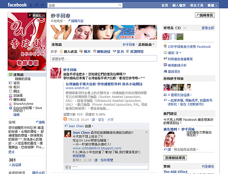
Task: Open the 台灣抽脂手術大比較 article link
Action: (x=104, y=84)
